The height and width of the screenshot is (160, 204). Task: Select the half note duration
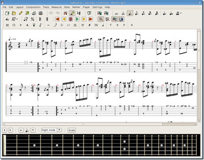(x=123, y=13)
